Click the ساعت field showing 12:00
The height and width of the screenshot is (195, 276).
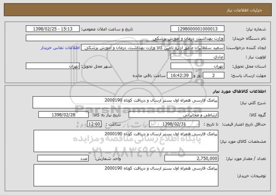(x=94, y=124)
